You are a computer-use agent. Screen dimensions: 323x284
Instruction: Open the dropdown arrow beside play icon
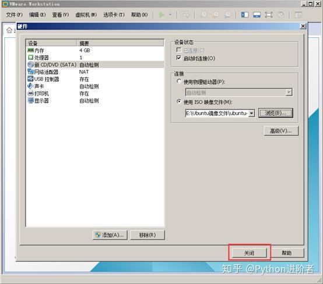click(170, 15)
